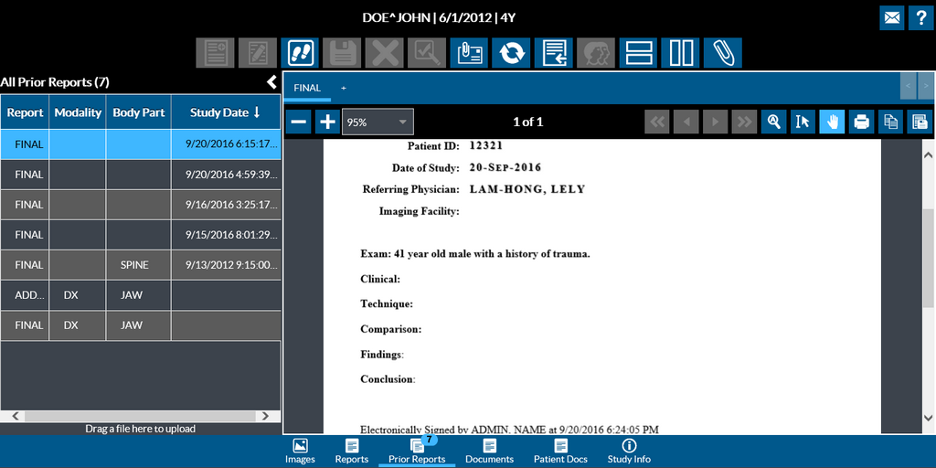Switch to vertical split layout
The image size is (936, 468).
tap(681, 53)
